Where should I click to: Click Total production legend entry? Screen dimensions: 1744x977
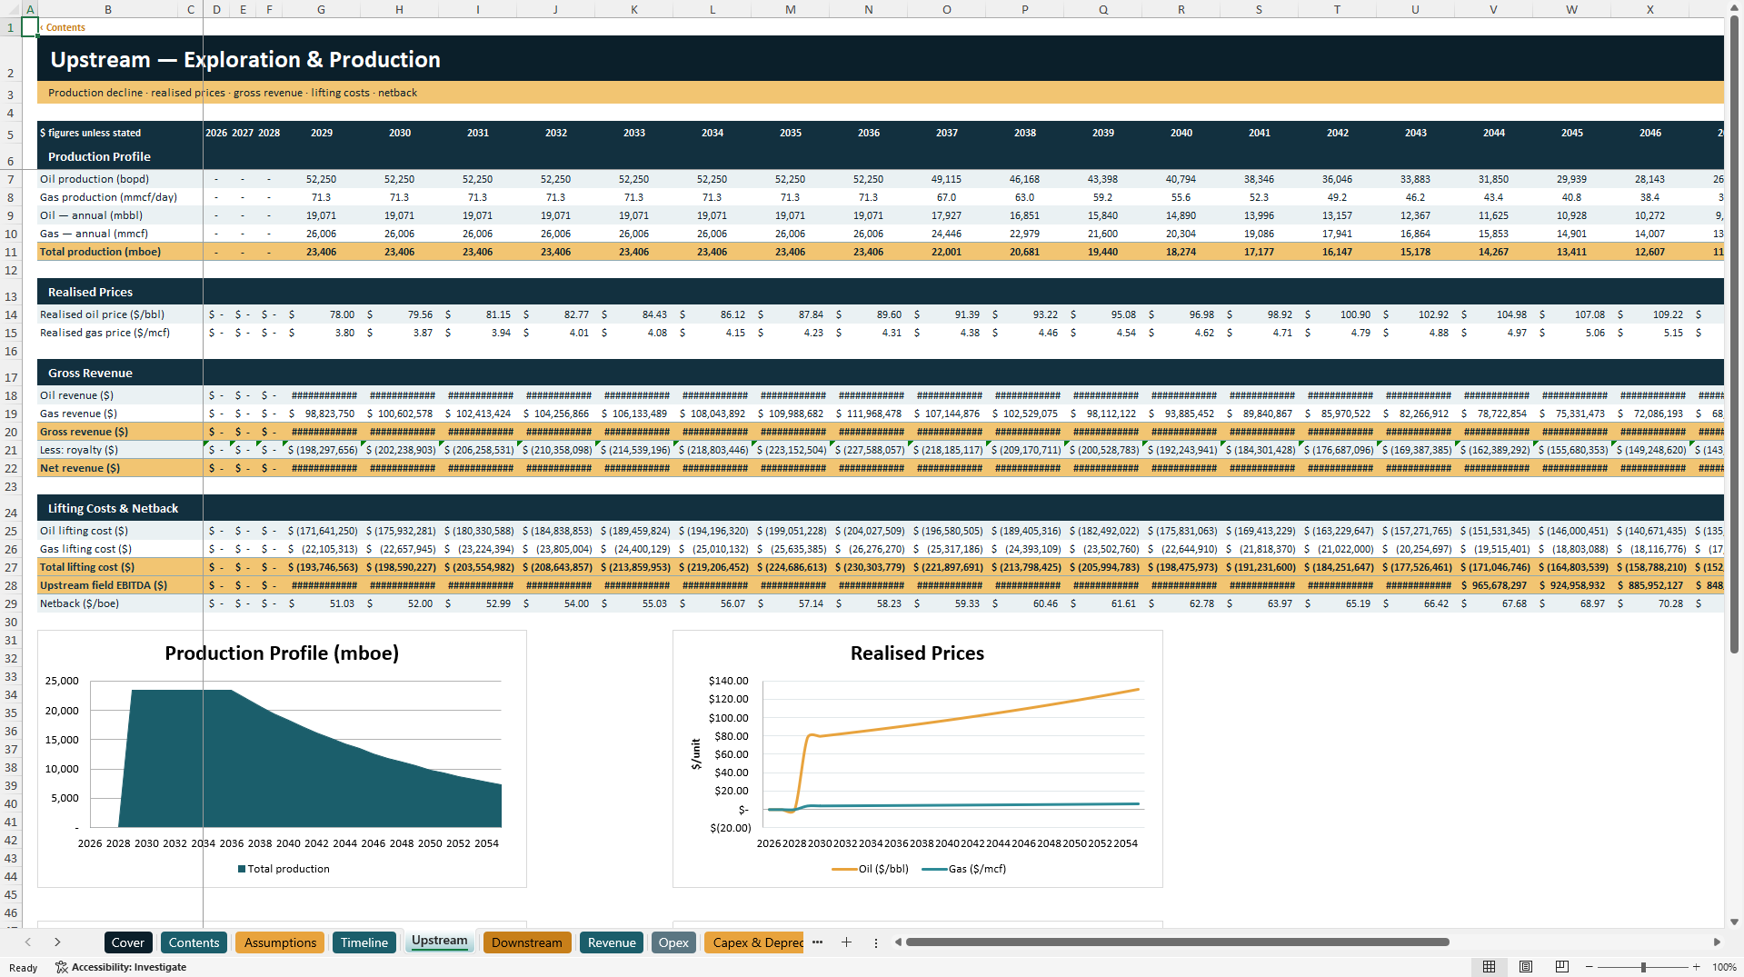pyautogui.click(x=284, y=869)
